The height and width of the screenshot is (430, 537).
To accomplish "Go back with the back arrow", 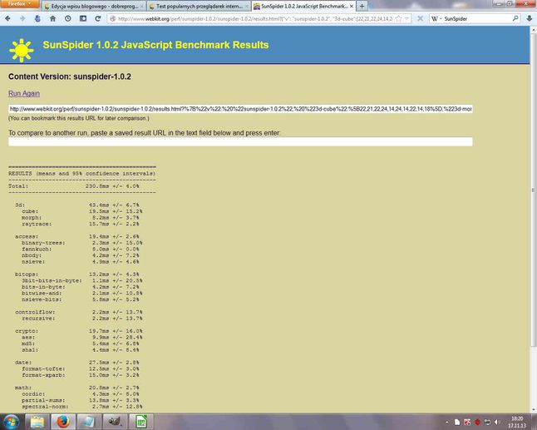I will pos(7,18).
